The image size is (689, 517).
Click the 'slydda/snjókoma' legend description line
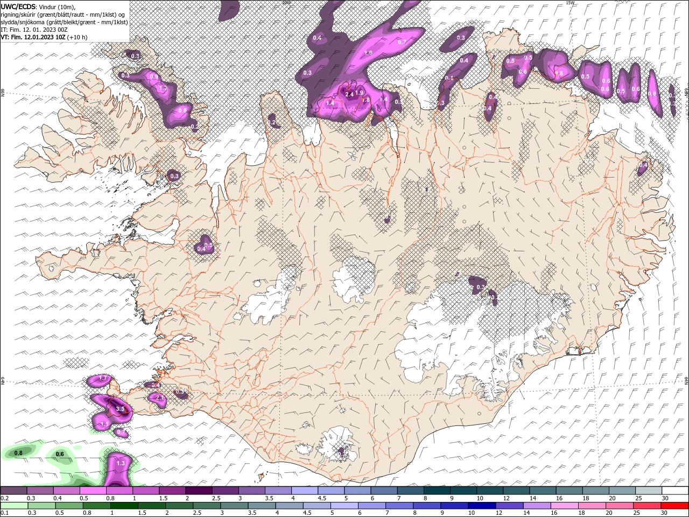tap(64, 22)
